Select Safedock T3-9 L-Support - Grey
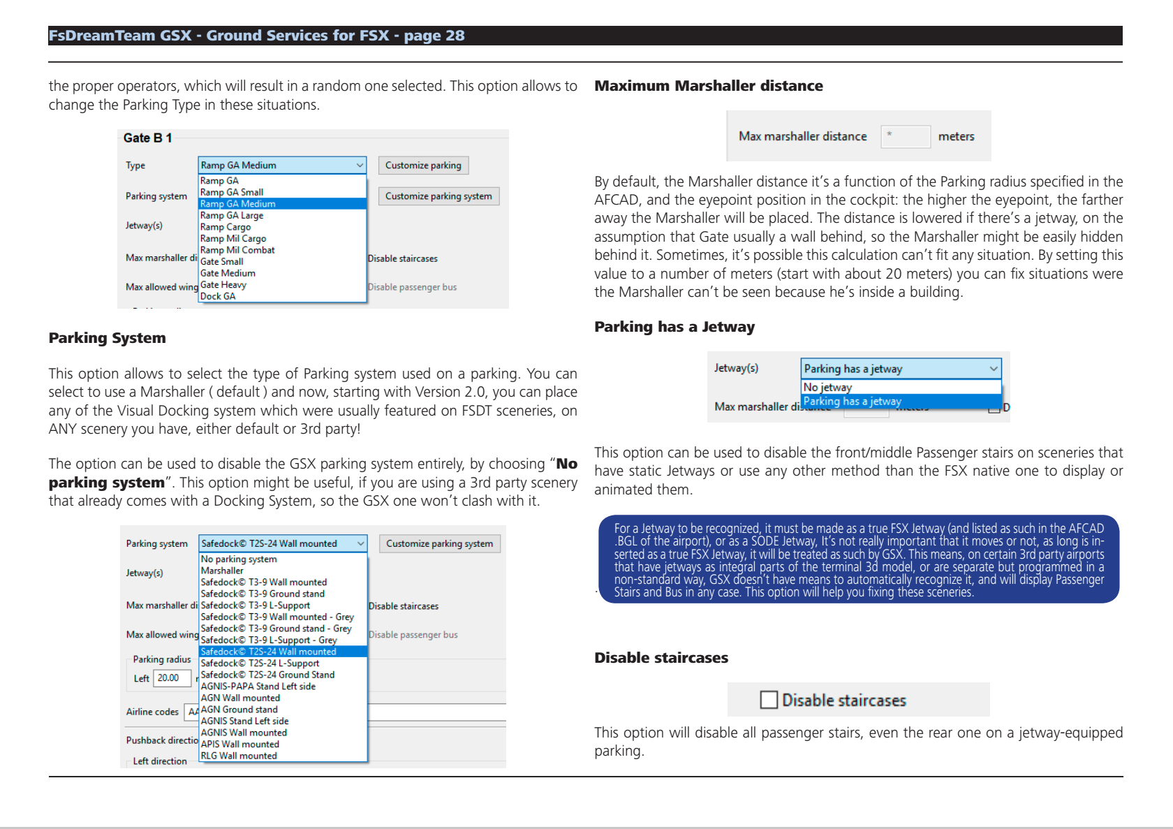1173x829 pixels. tap(269, 640)
